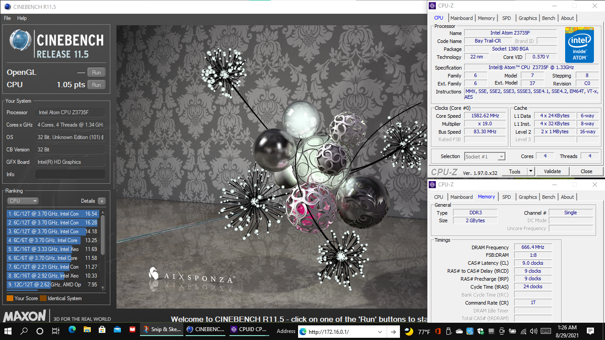Open the Windows Start menu
The width and height of the screenshot is (605, 340).
[8, 331]
